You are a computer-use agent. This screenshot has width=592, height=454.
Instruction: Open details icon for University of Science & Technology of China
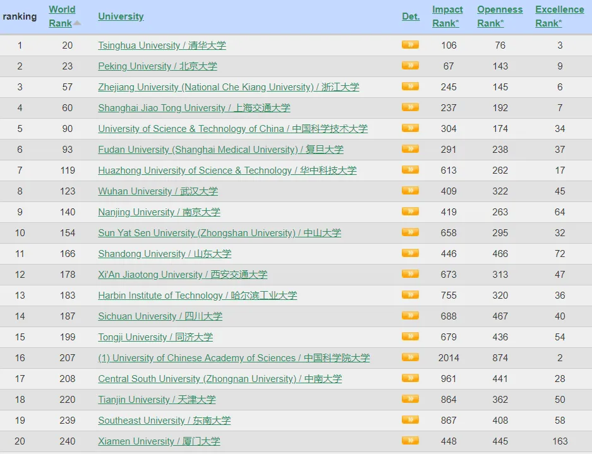[410, 128]
